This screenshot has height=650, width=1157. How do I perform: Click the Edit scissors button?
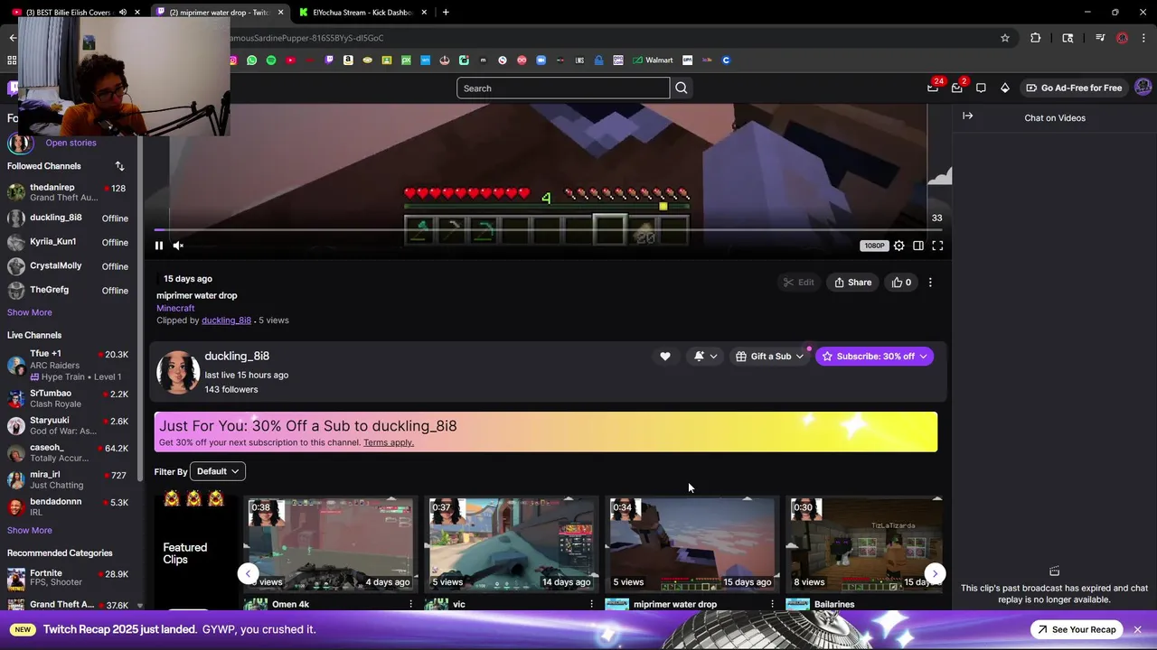tap(798, 282)
